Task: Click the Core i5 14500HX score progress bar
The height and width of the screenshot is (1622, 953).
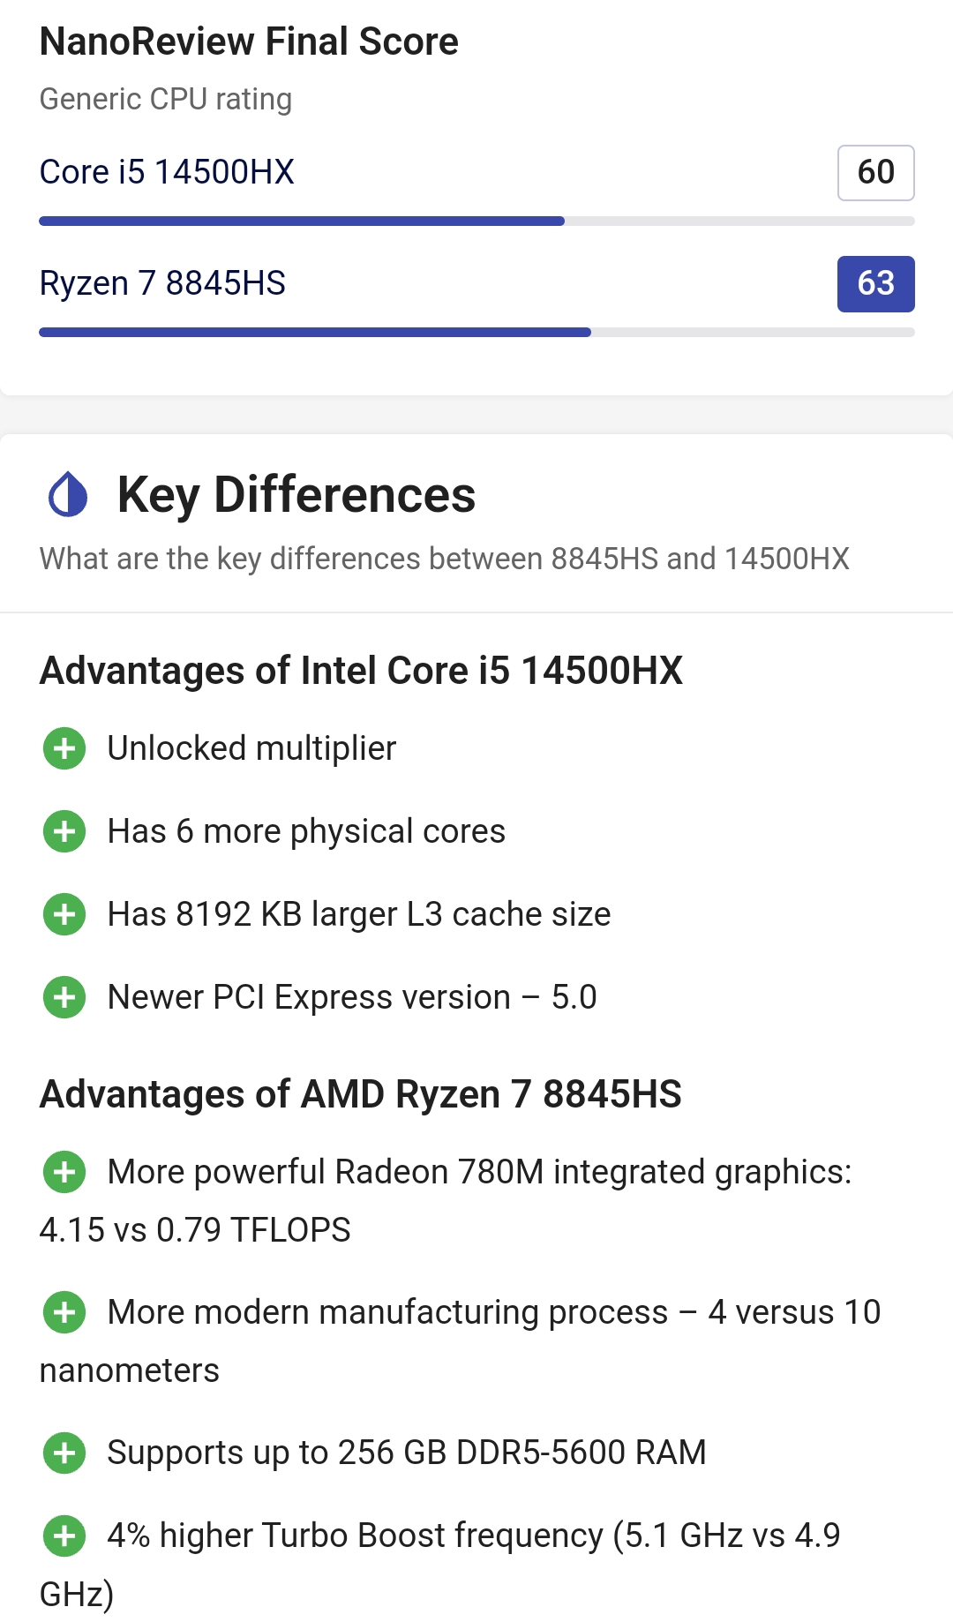Action: 476,222
